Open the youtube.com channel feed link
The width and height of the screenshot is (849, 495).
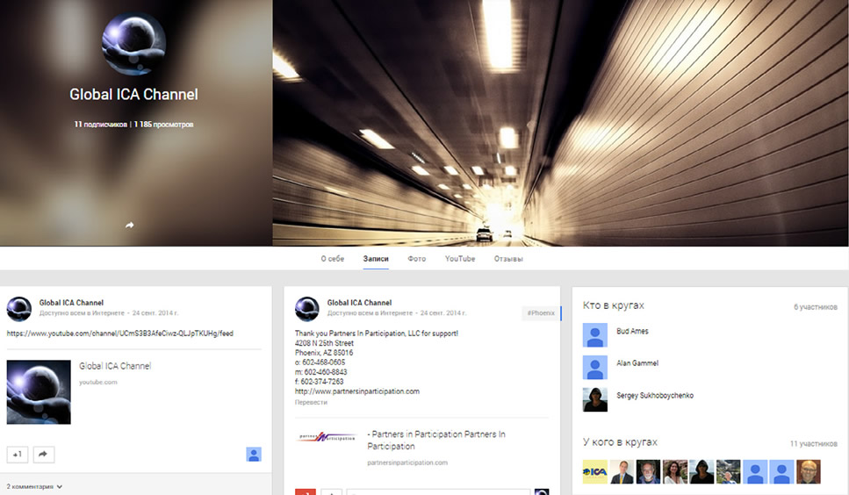coord(119,334)
